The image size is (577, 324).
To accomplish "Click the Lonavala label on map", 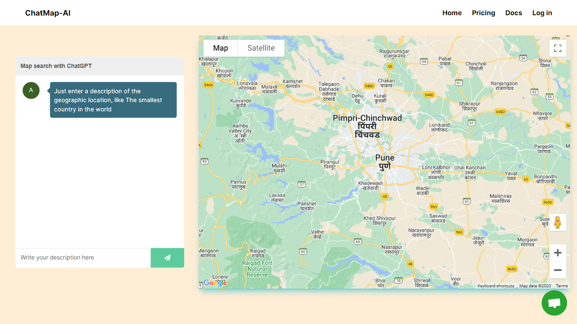I will 248,86.
